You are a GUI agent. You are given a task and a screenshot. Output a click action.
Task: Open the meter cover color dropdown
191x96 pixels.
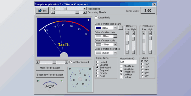tap(115, 36)
